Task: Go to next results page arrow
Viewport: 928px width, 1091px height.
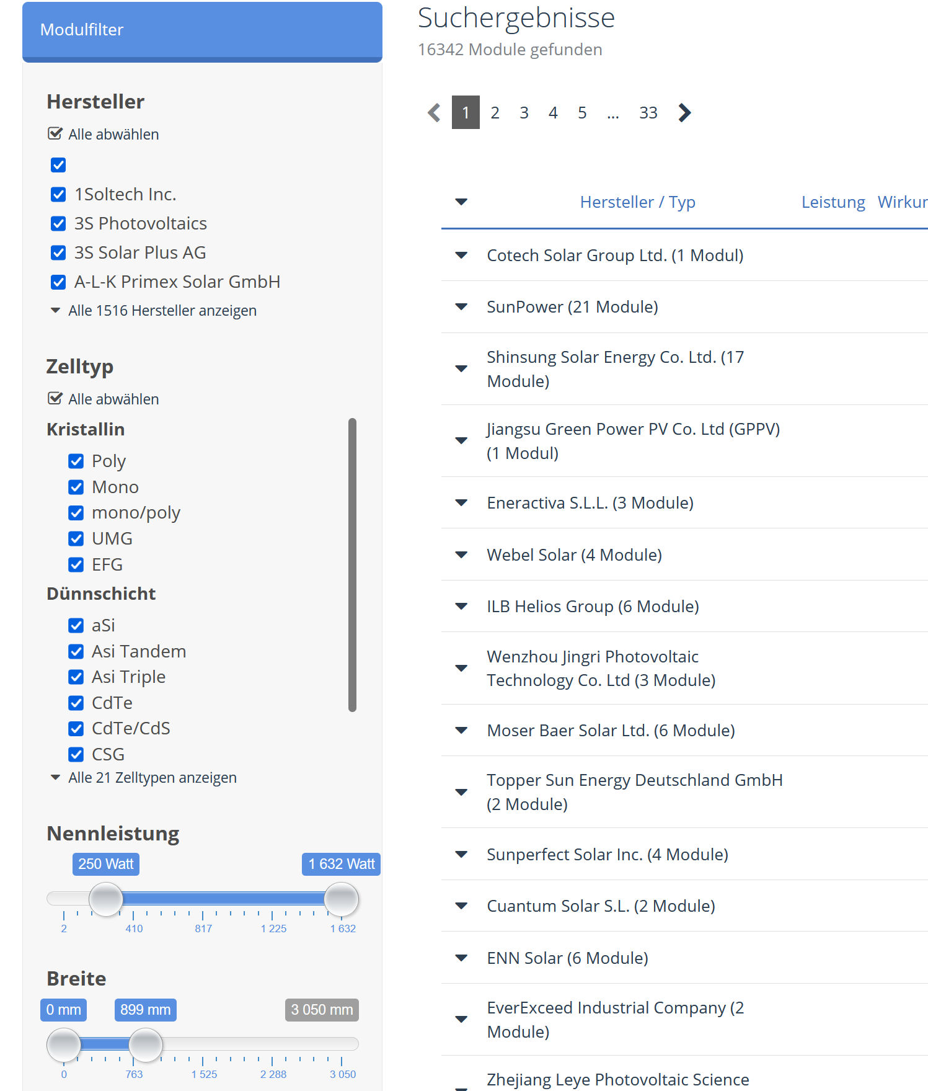Action: click(684, 112)
